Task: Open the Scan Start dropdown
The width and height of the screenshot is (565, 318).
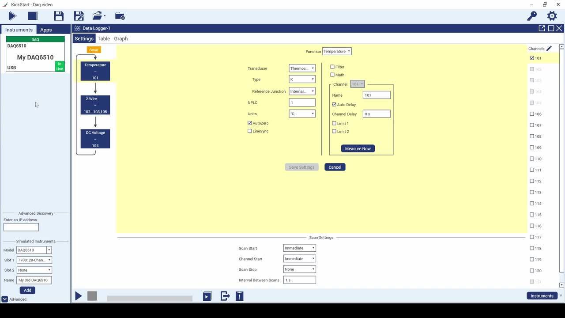Action: (299, 248)
